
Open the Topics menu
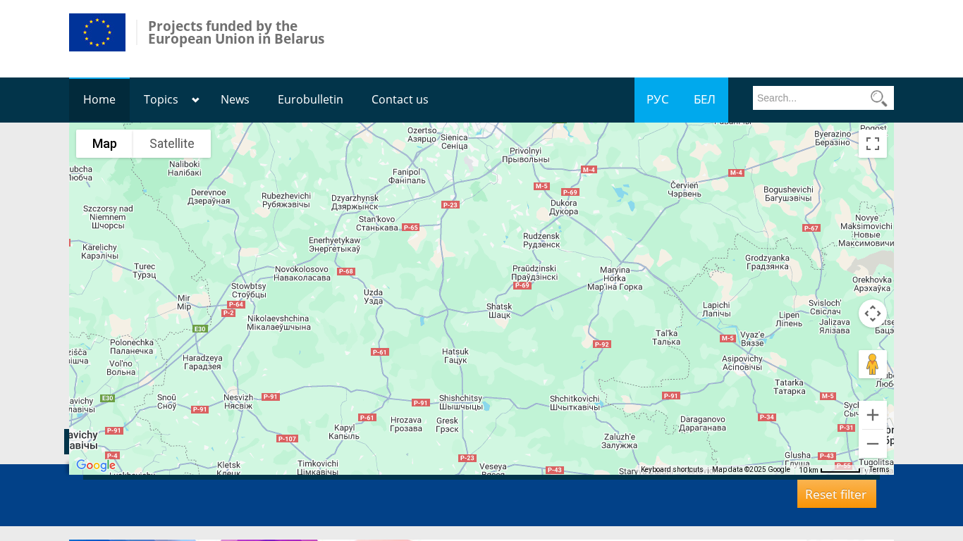pos(161,99)
